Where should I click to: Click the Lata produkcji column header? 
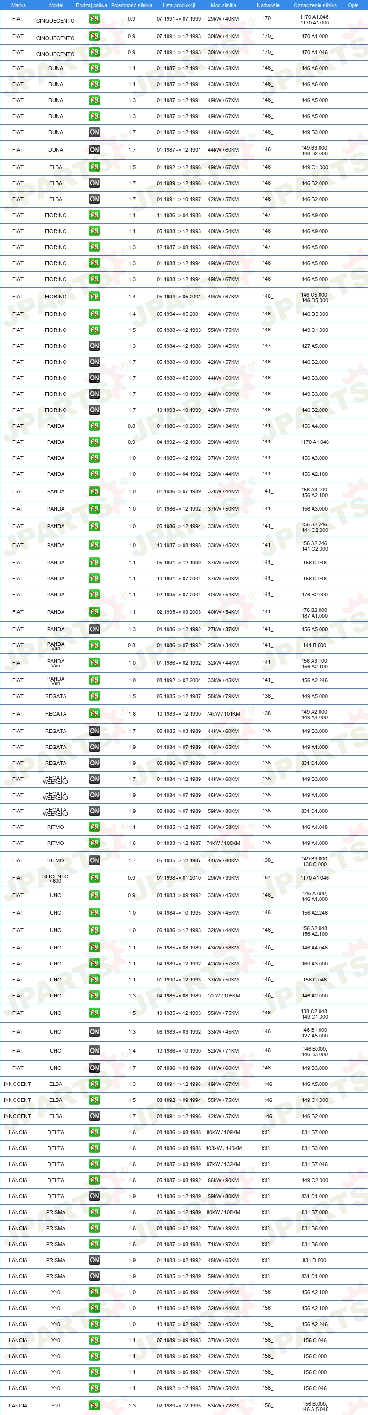(178, 5)
